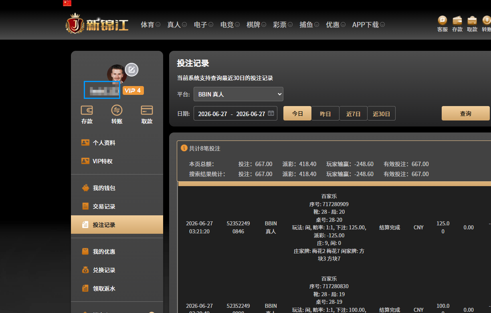The width and height of the screenshot is (491, 313).
Task: Click date range input field
Action: (x=235, y=113)
